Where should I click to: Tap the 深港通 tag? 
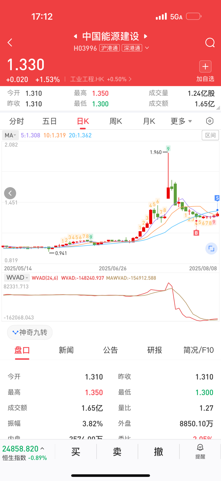coord(132,48)
